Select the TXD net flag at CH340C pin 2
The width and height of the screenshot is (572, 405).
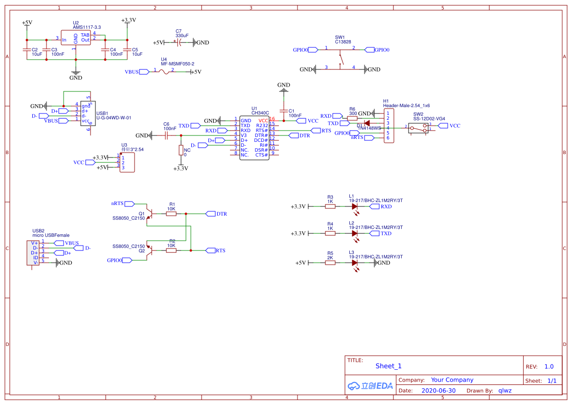click(189, 126)
